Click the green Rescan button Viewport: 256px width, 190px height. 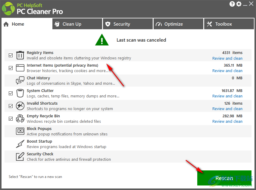click(224, 178)
